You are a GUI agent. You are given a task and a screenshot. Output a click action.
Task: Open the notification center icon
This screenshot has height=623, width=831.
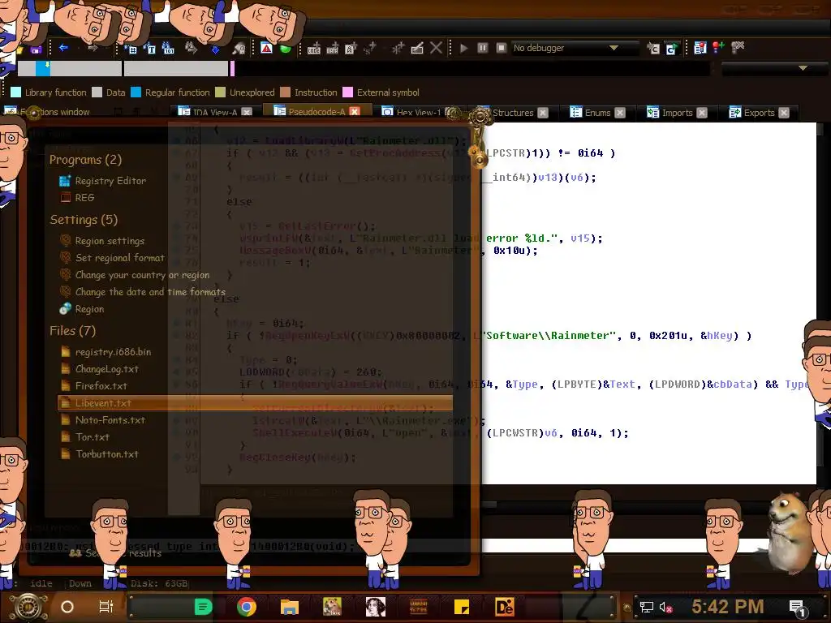point(798,608)
